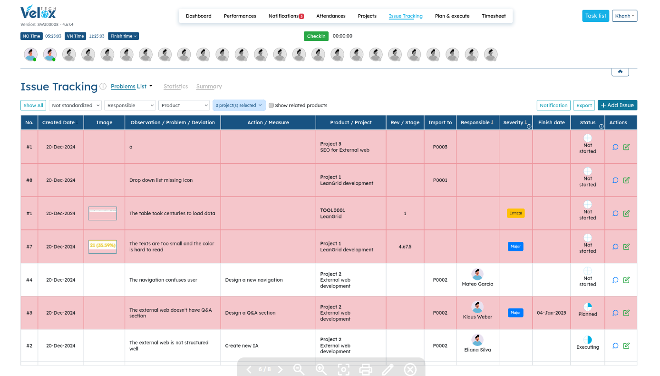Image resolution: width=660 pixels, height=376 pixels.
Task: Click the print icon in the bottom viewer toolbar
Action: click(365, 369)
